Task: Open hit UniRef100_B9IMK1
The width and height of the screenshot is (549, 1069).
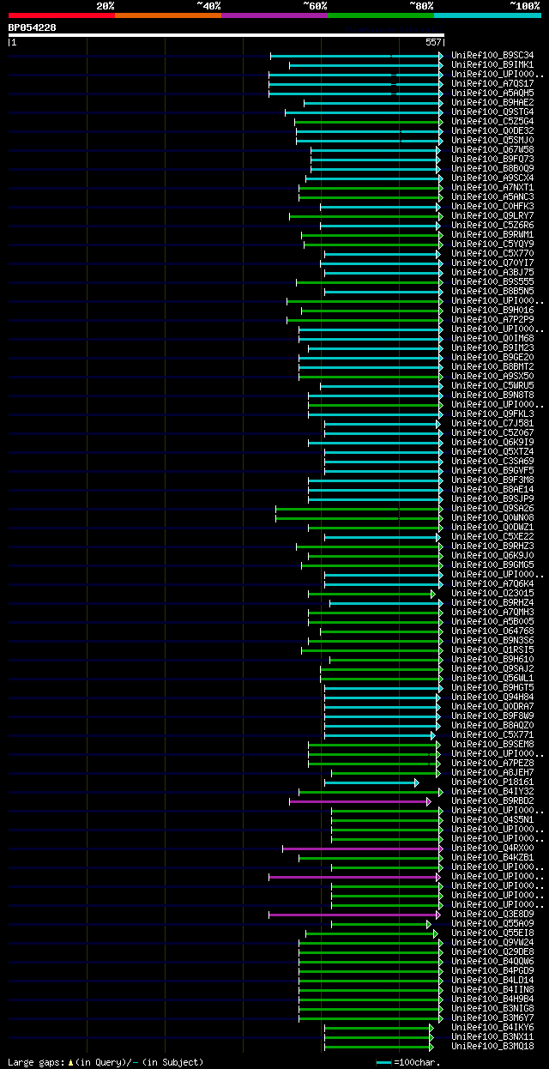Action: pos(492,65)
